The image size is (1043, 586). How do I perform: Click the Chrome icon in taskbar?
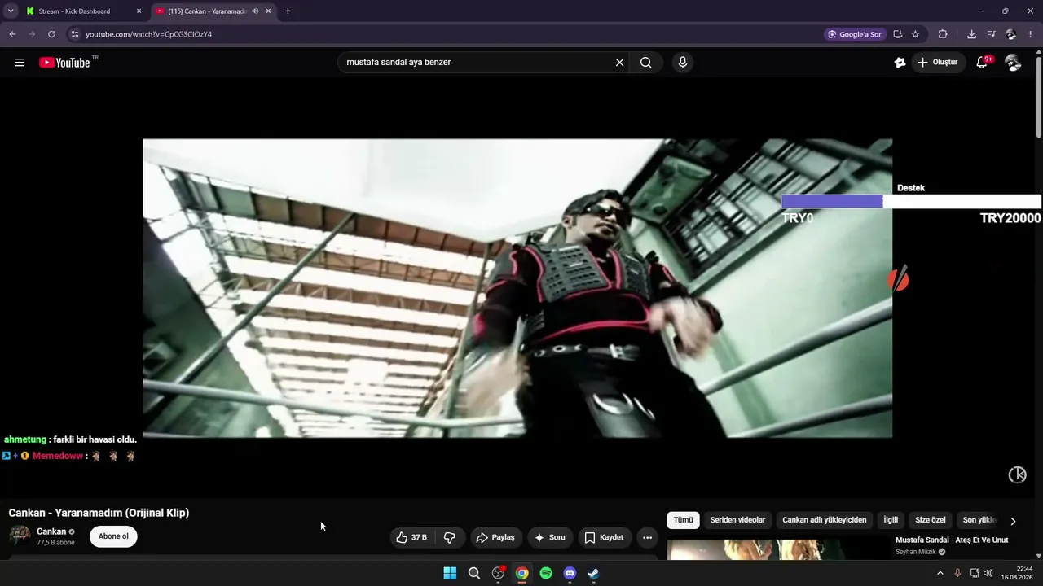point(522,573)
